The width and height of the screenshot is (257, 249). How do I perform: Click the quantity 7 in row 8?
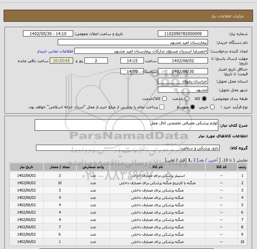tap(60, 227)
